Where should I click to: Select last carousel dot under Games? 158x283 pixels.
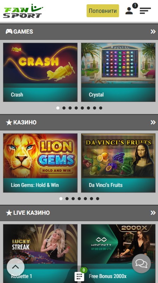pos(101,108)
